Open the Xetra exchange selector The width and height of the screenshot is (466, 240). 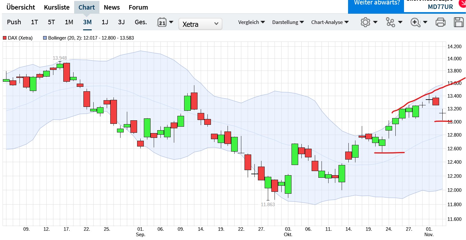[200, 24]
